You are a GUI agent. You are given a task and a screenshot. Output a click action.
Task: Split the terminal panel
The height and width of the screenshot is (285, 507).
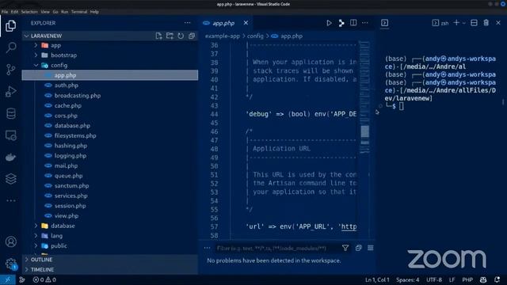[x=474, y=23]
